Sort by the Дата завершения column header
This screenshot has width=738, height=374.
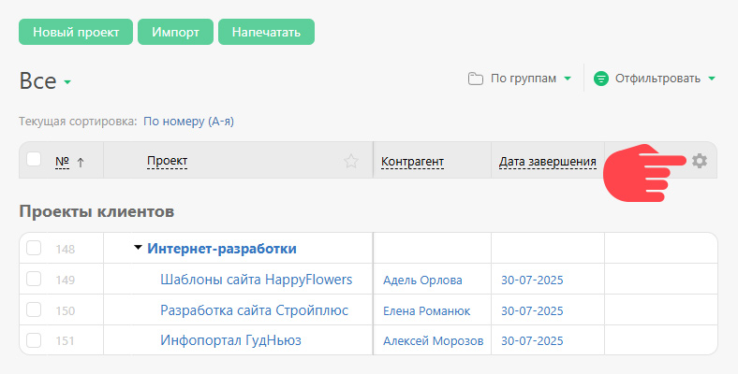547,162
